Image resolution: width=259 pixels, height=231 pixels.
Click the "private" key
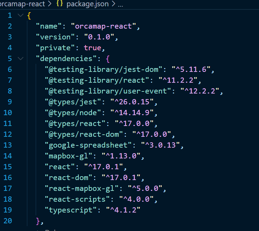[x=55, y=48]
